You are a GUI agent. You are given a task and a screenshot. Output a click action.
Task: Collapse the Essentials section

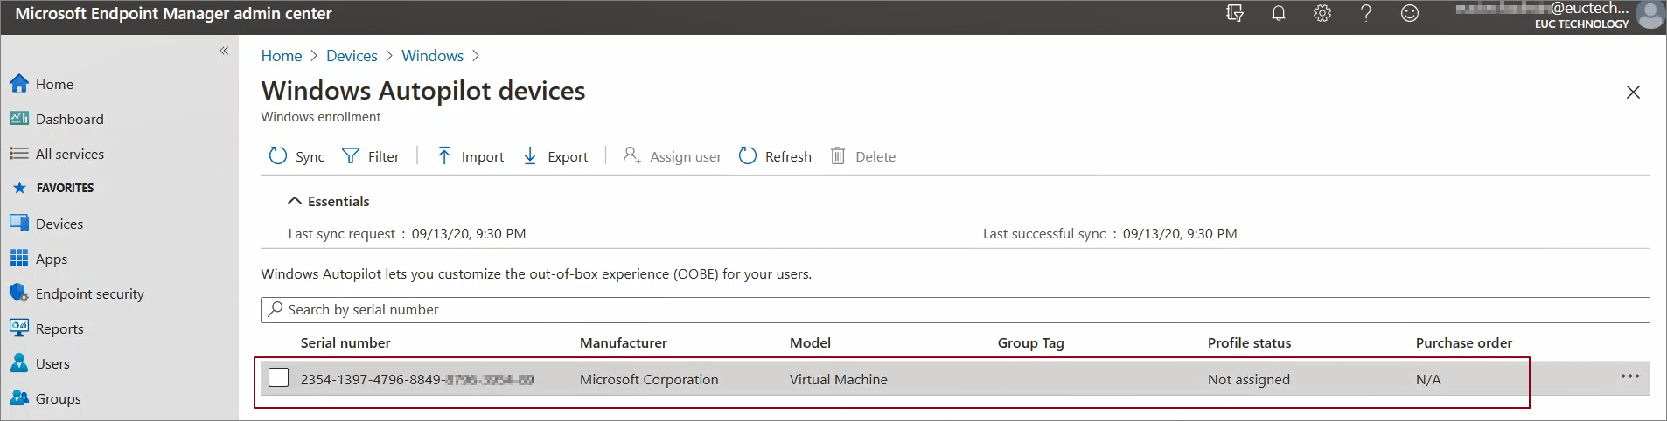pyautogui.click(x=295, y=201)
